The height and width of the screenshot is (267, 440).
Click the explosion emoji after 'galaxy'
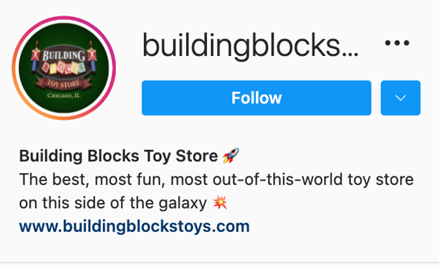point(219,202)
